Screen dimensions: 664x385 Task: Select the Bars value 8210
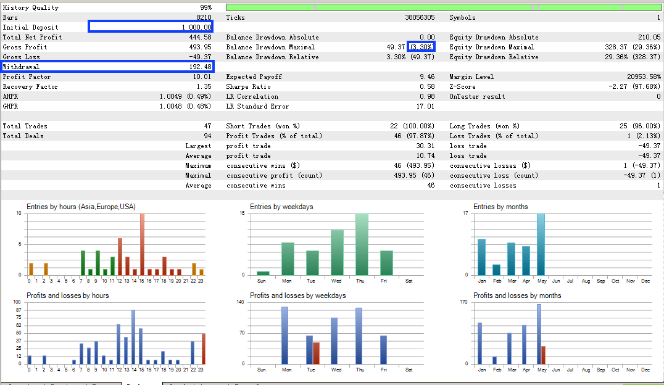pos(204,17)
